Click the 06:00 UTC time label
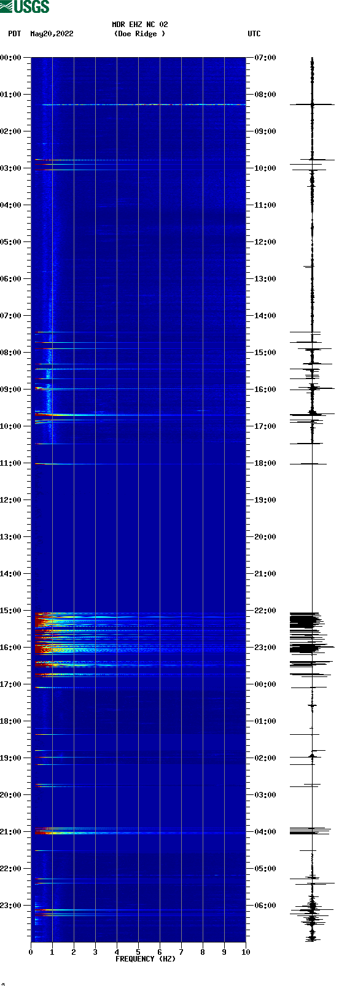The height and width of the screenshot is (991, 339). (x=265, y=906)
